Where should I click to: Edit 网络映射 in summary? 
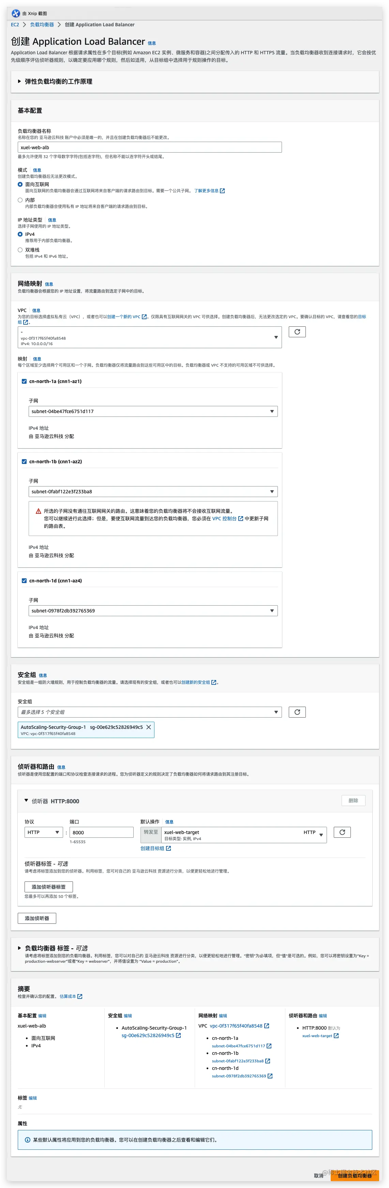pyautogui.click(x=223, y=1016)
